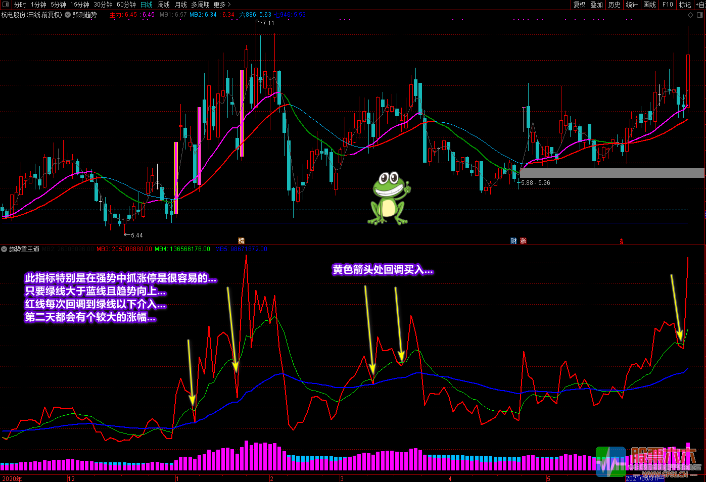Expand the 更多 periods menu
This screenshot has height=482, width=706.
[222, 5]
